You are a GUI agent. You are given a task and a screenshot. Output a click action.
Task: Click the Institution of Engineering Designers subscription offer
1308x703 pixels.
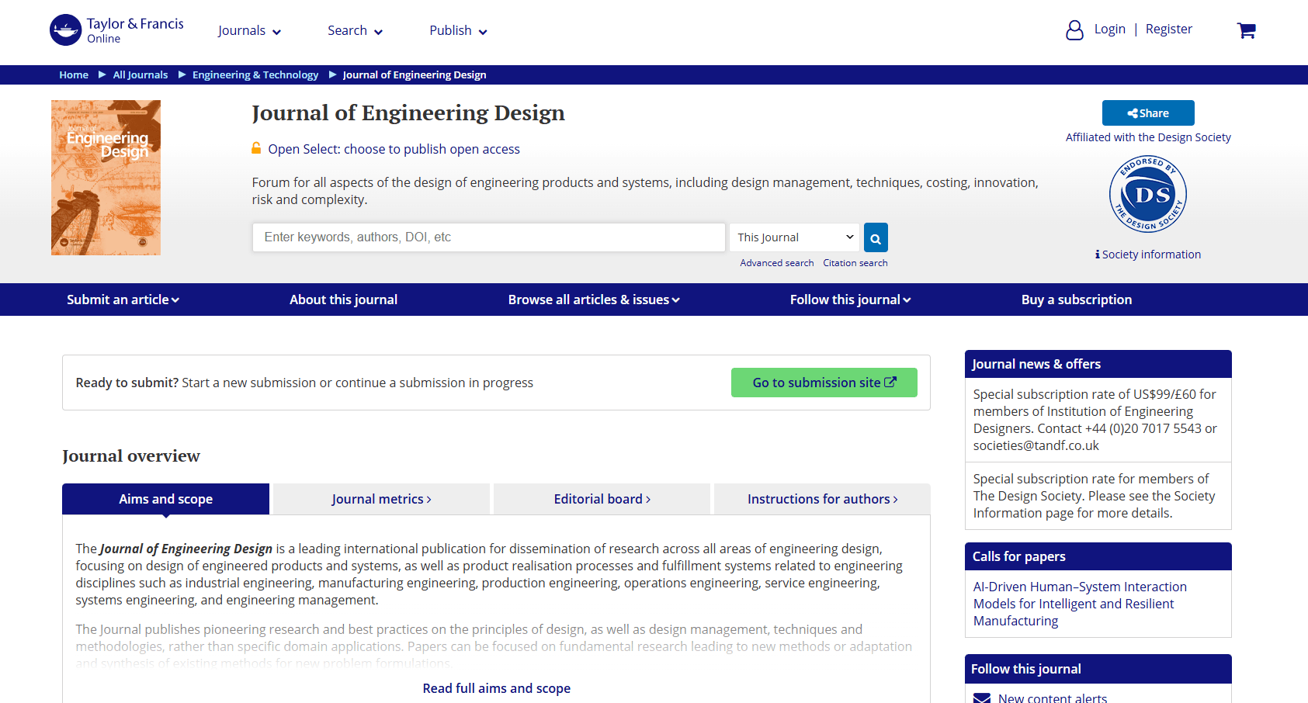point(1095,420)
